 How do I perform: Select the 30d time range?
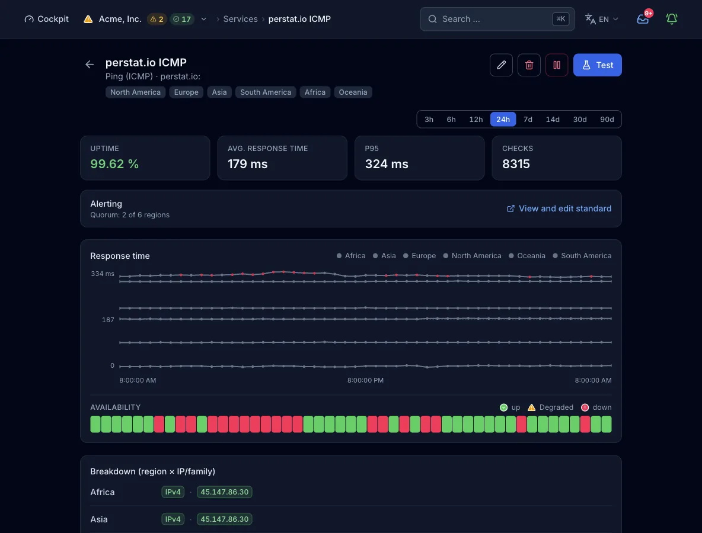tap(580, 120)
